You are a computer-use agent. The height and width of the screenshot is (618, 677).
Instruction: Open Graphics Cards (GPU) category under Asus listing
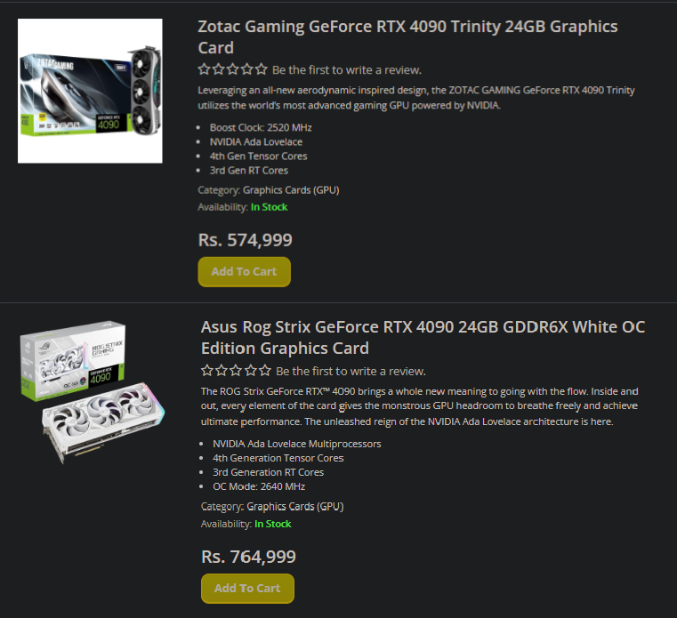(x=294, y=506)
